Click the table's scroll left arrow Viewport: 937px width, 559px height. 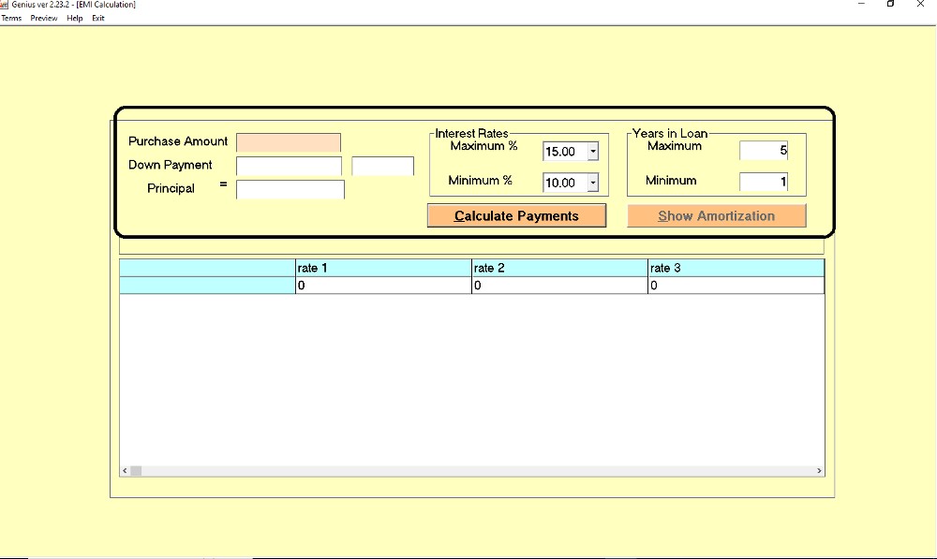pos(125,471)
